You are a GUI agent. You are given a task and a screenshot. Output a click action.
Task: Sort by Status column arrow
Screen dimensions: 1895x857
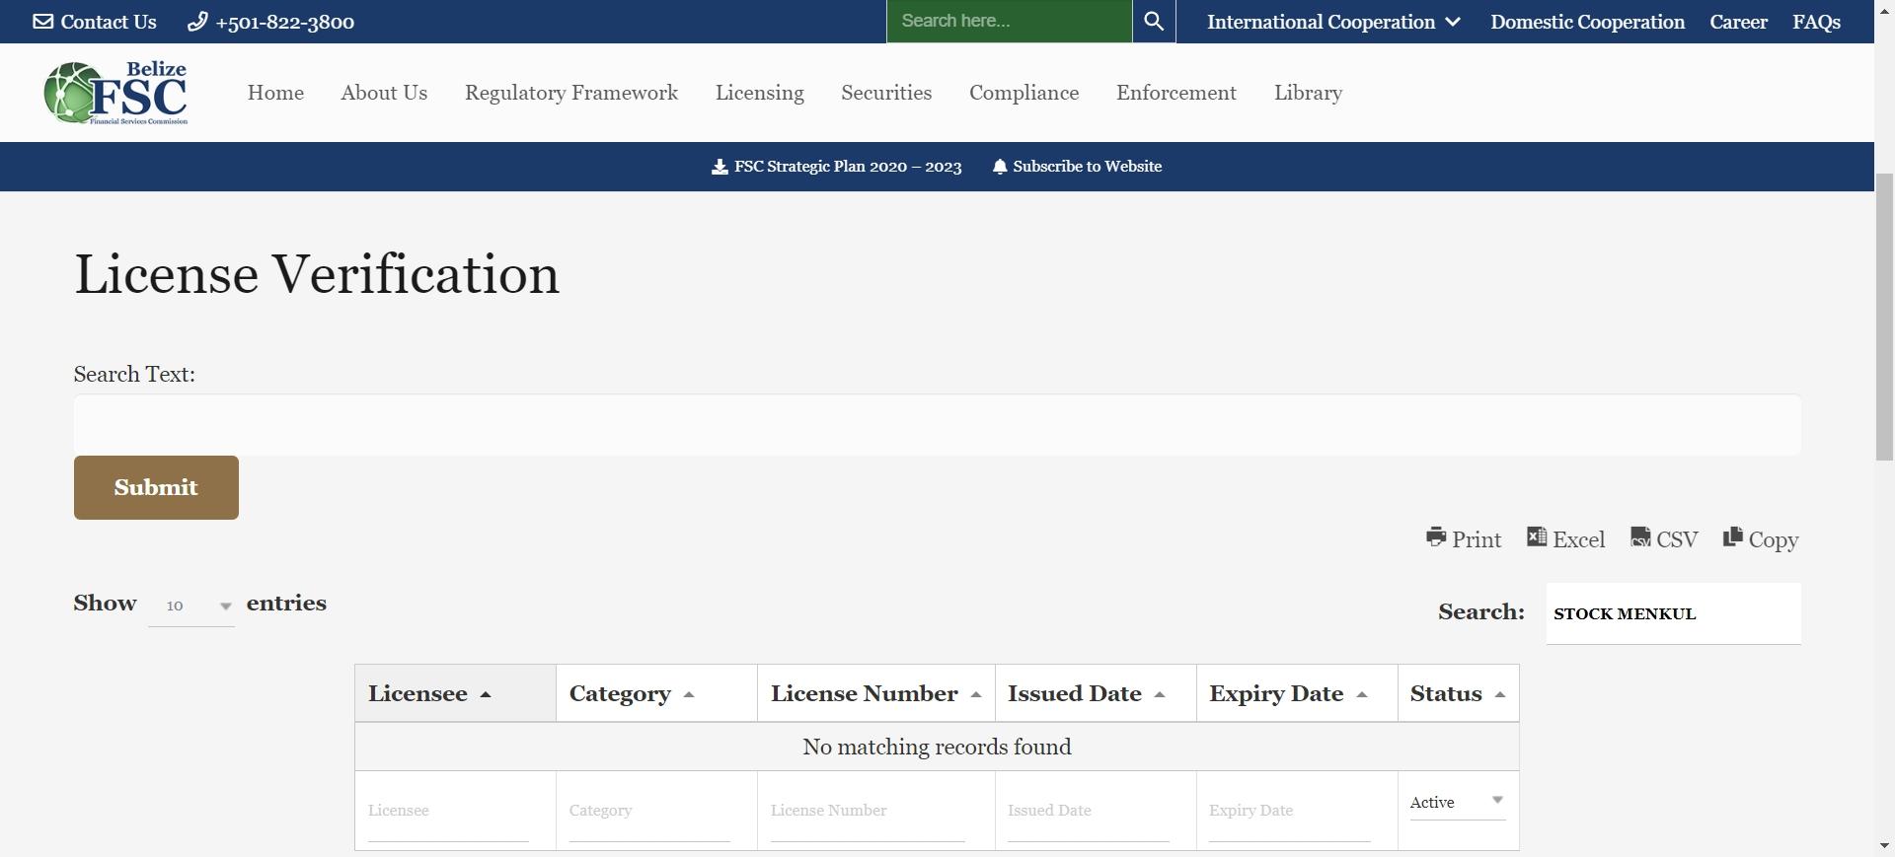[x=1500, y=694]
